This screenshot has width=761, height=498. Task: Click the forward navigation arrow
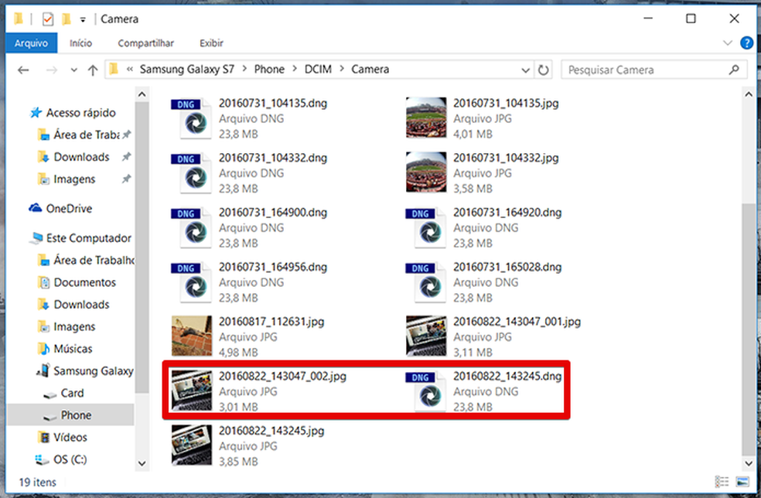coord(52,70)
